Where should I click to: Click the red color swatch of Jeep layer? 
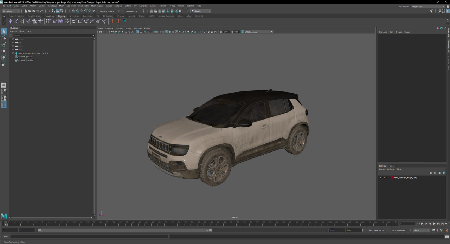[392, 178]
